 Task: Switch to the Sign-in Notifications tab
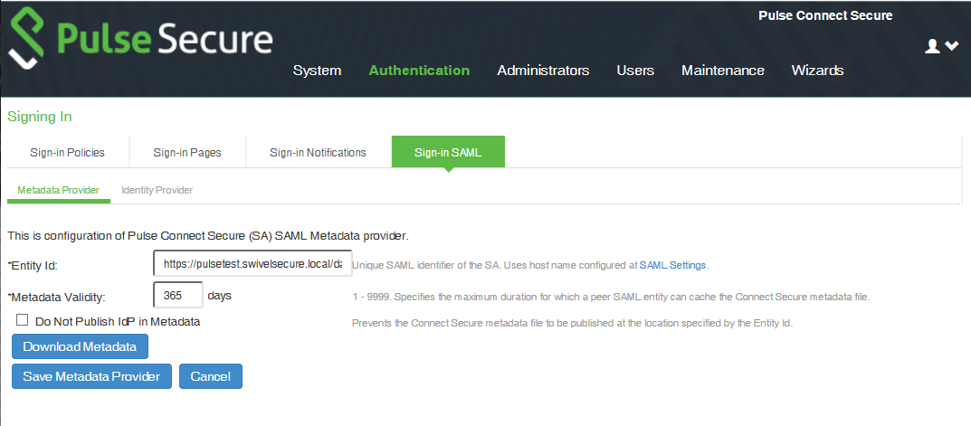(x=319, y=152)
